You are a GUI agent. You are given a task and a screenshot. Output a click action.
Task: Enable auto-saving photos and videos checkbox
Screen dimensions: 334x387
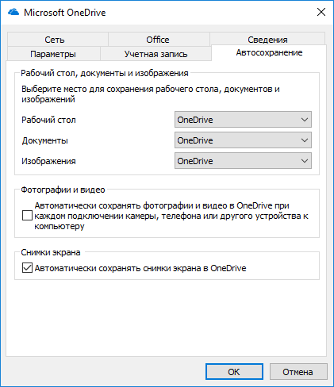click(27, 216)
